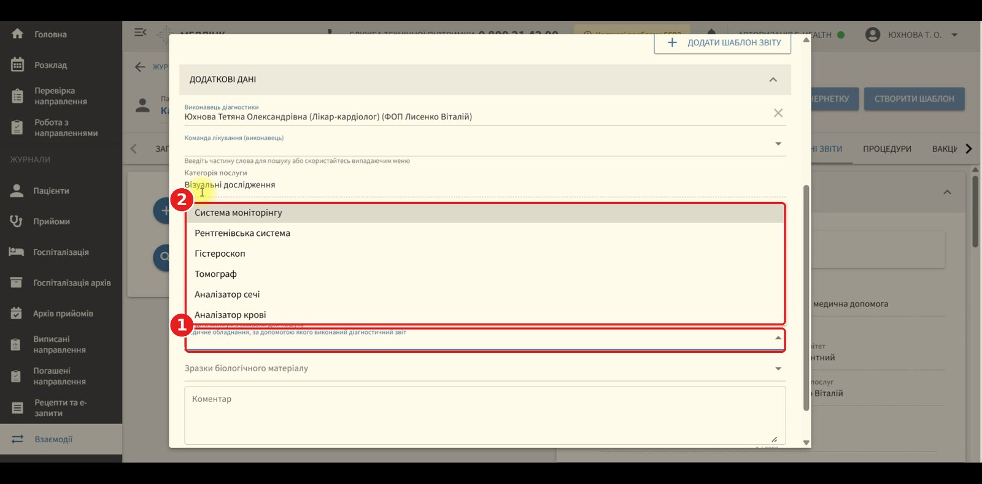Screen dimensions: 982x484
Task: Collapse the sidebar with the hamburger icon
Action: tap(140, 32)
